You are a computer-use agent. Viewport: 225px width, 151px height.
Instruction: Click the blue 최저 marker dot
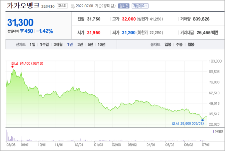pos(202,120)
